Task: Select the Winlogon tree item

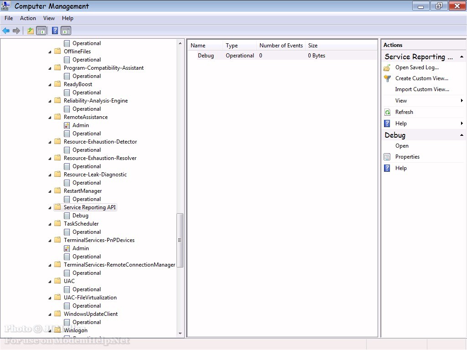Action: [76, 330]
